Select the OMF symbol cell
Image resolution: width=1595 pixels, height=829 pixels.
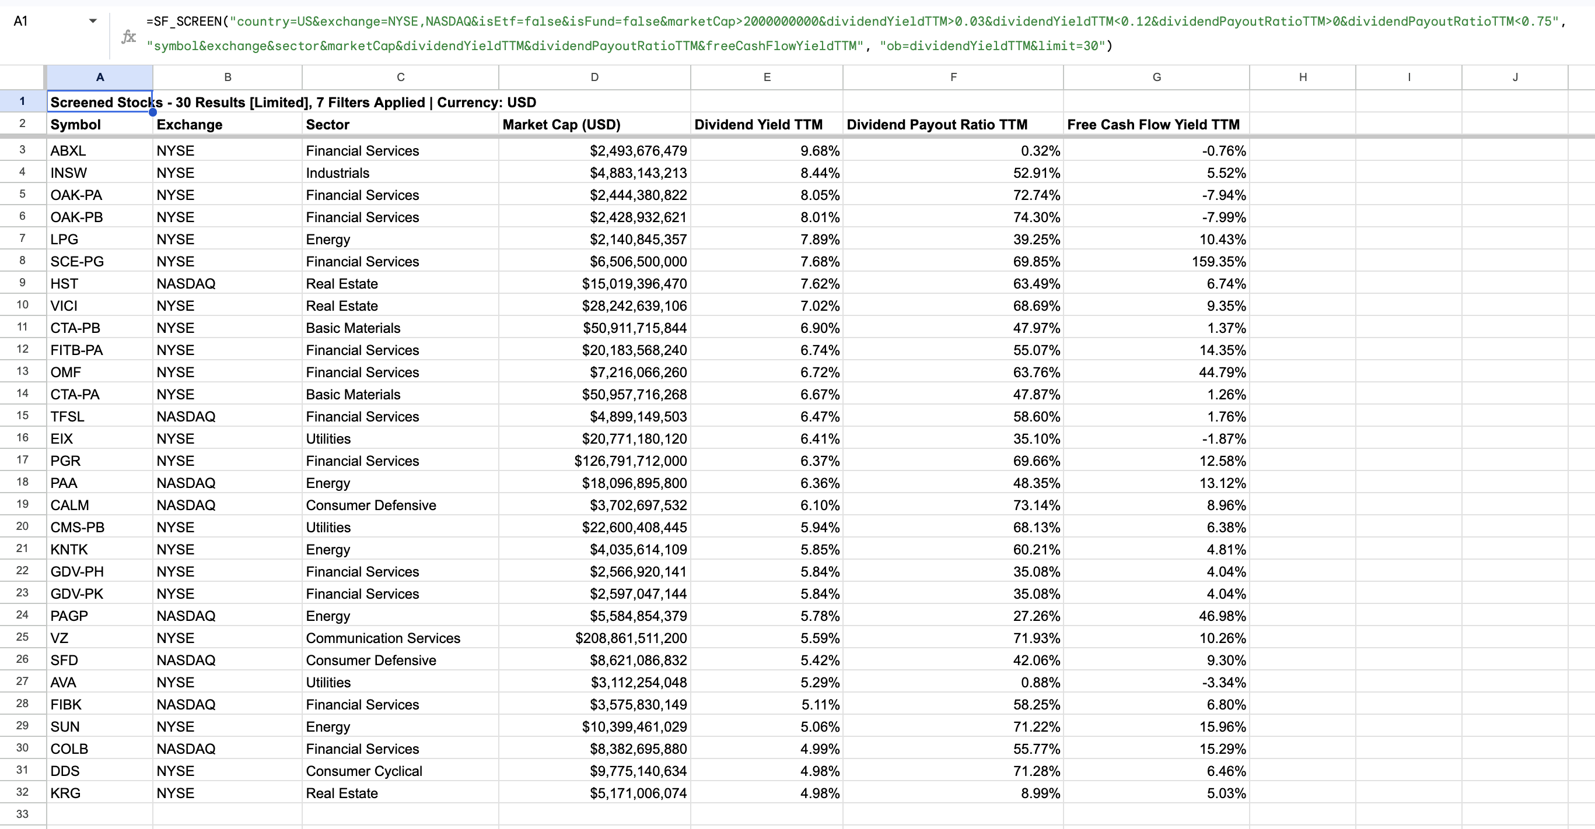click(100, 373)
